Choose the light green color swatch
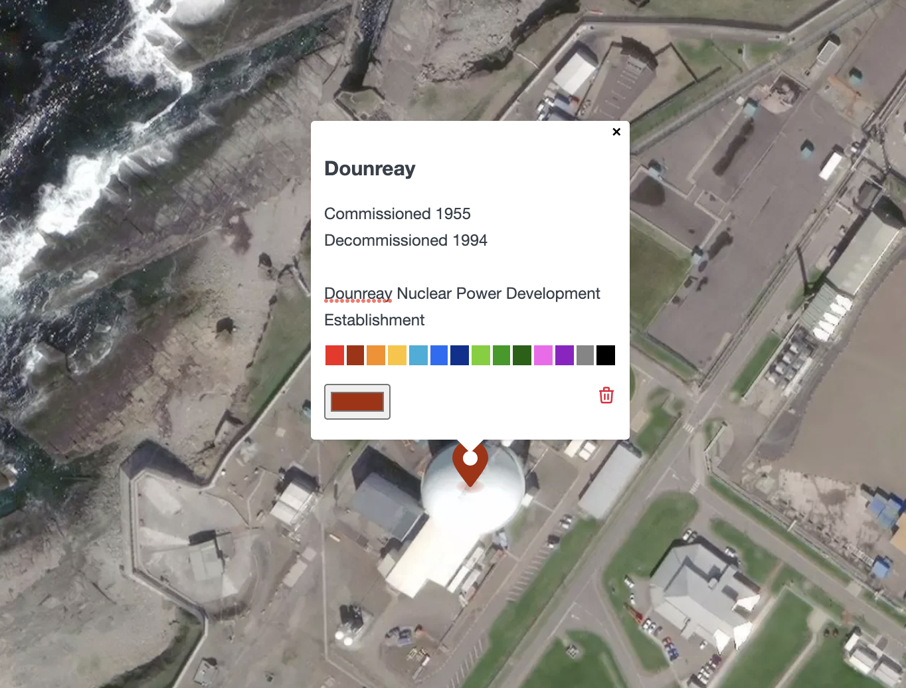The image size is (906, 688). pyautogui.click(x=481, y=355)
